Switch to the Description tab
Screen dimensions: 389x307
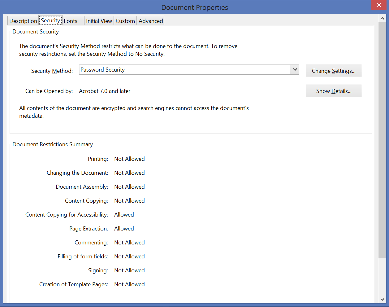[23, 20]
